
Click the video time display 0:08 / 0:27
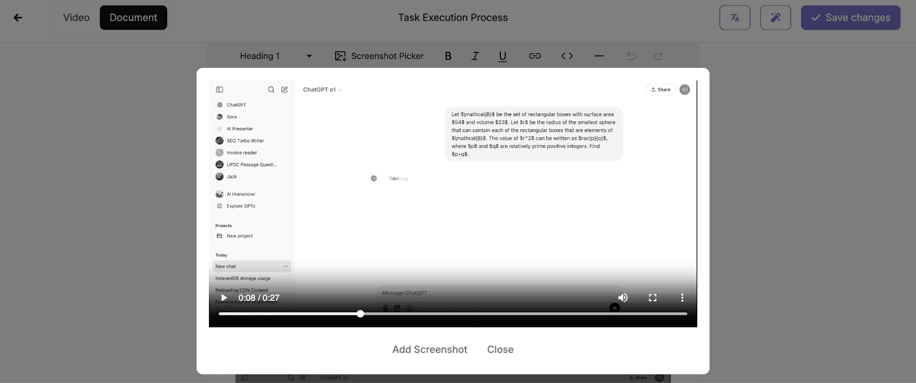[259, 298]
